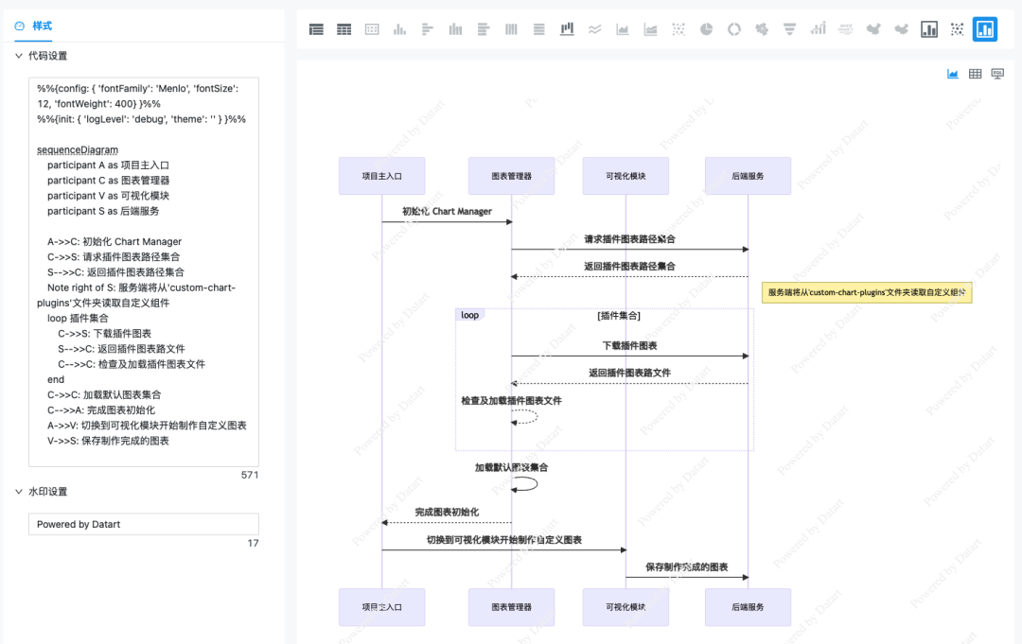
Task: Select the percentage stacked column chart icon
Action: point(511,29)
